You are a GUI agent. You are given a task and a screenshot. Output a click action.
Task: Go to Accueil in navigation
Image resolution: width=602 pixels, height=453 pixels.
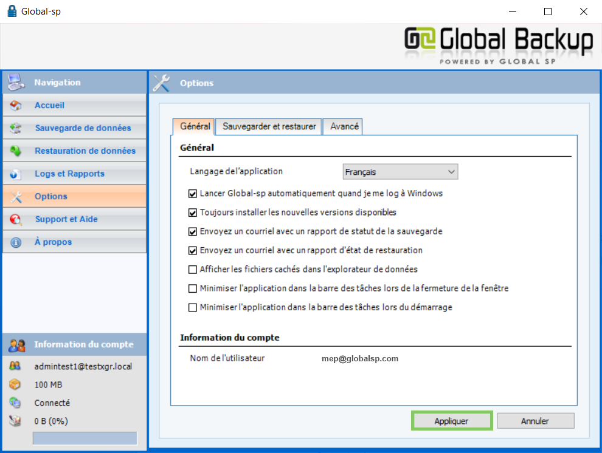(x=74, y=106)
